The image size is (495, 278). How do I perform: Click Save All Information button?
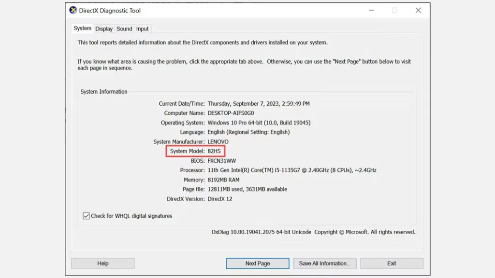(324, 264)
